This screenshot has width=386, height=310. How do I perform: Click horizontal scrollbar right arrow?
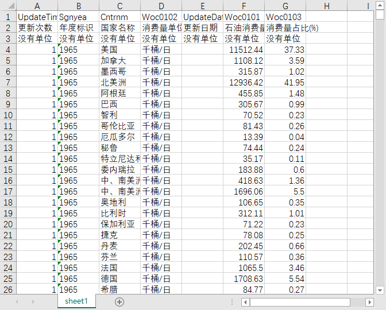coord(369,302)
